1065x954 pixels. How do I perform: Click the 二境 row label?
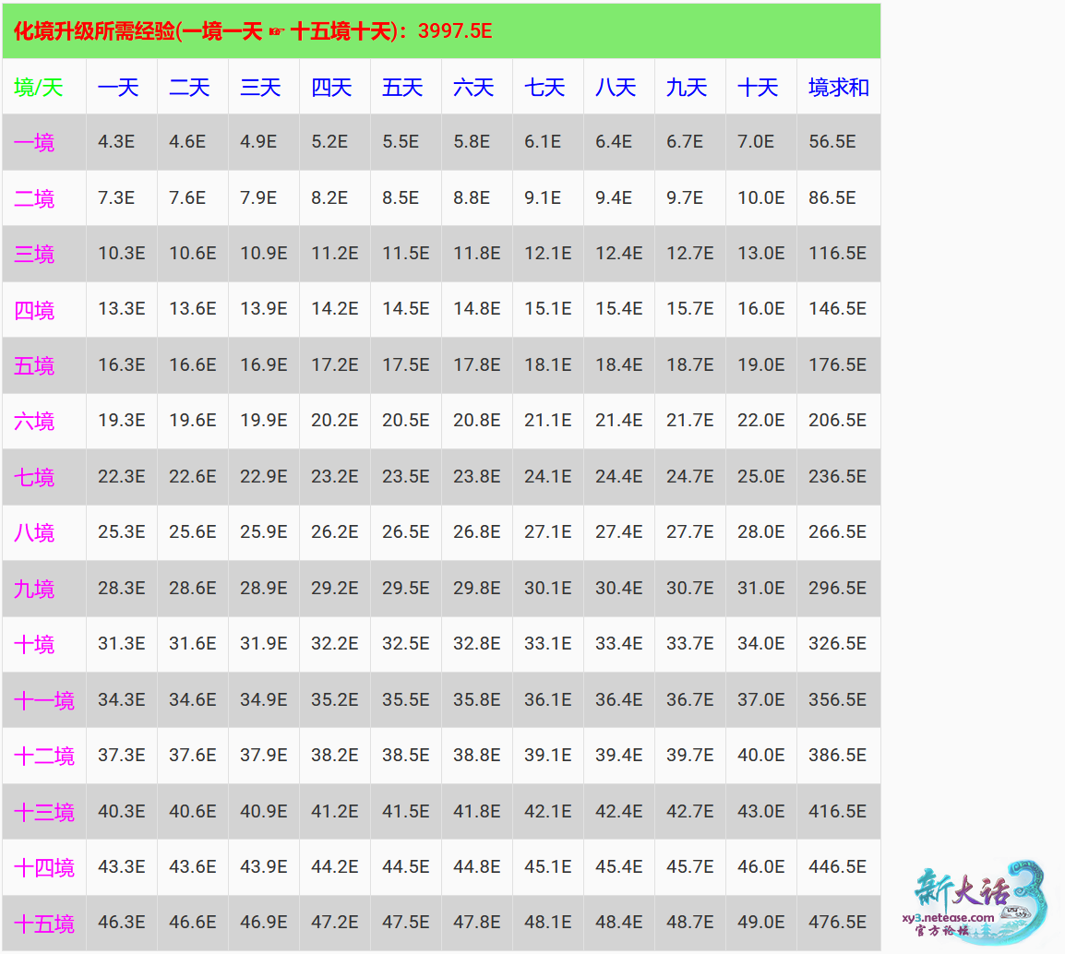44,197
